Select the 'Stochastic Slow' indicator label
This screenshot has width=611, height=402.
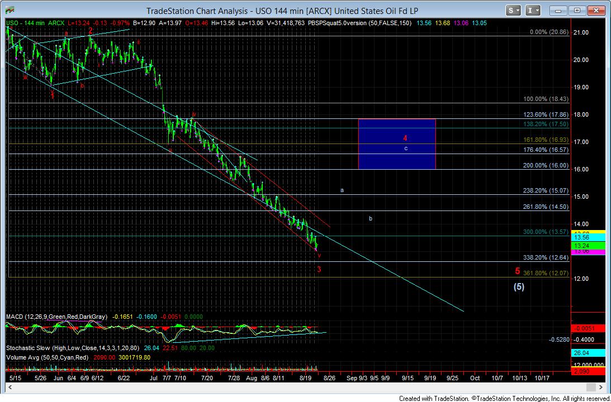pos(27,348)
